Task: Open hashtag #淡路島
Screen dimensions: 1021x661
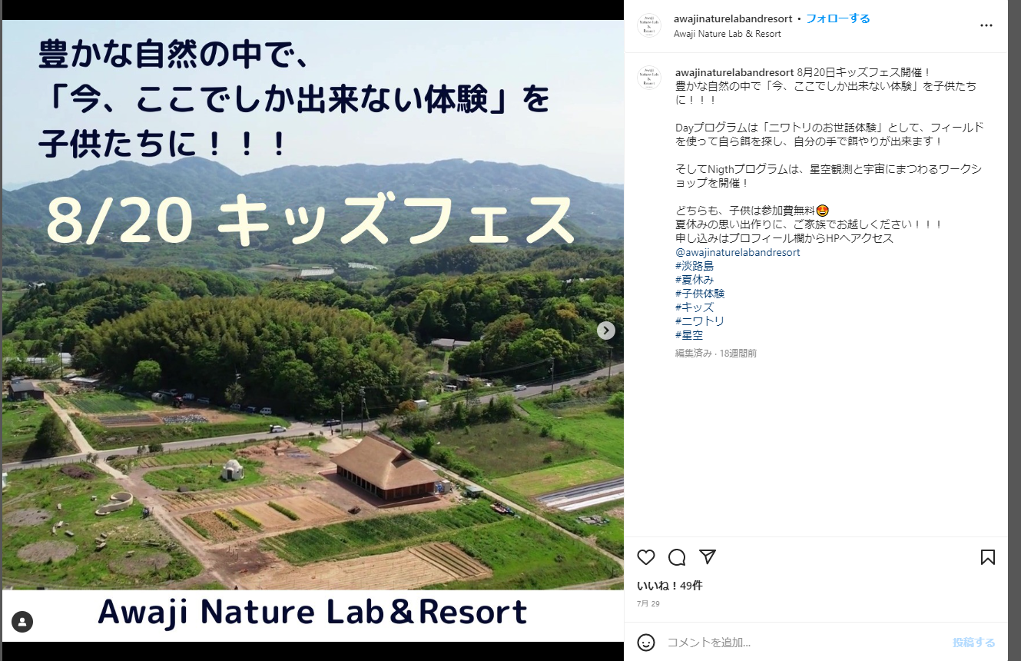Action: (x=694, y=266)
